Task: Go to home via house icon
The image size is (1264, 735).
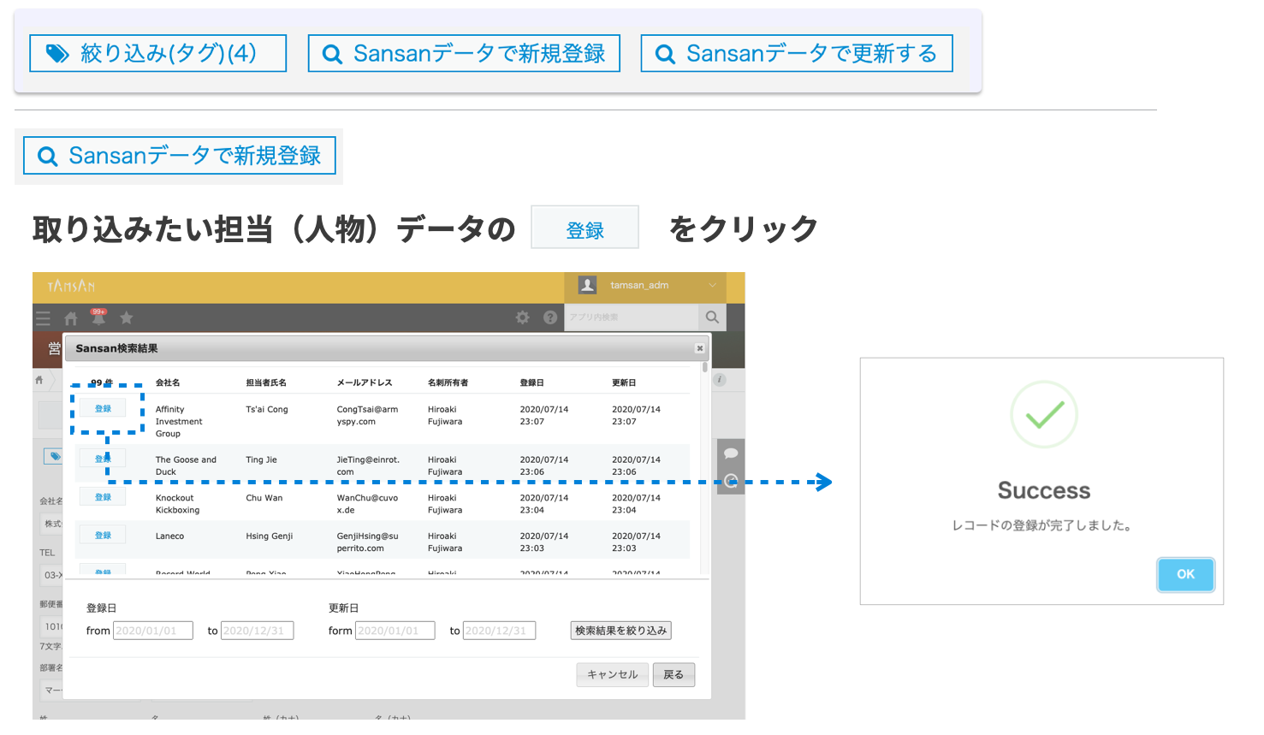Action: coord(71,318)
